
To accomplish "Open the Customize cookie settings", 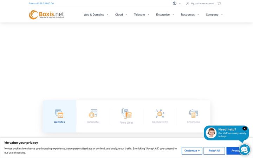I will point(192,151).
